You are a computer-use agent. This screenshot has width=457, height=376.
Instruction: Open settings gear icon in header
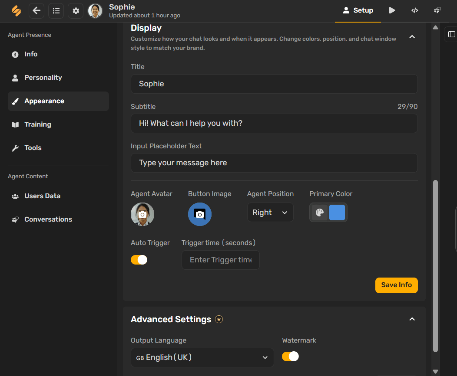76,11
